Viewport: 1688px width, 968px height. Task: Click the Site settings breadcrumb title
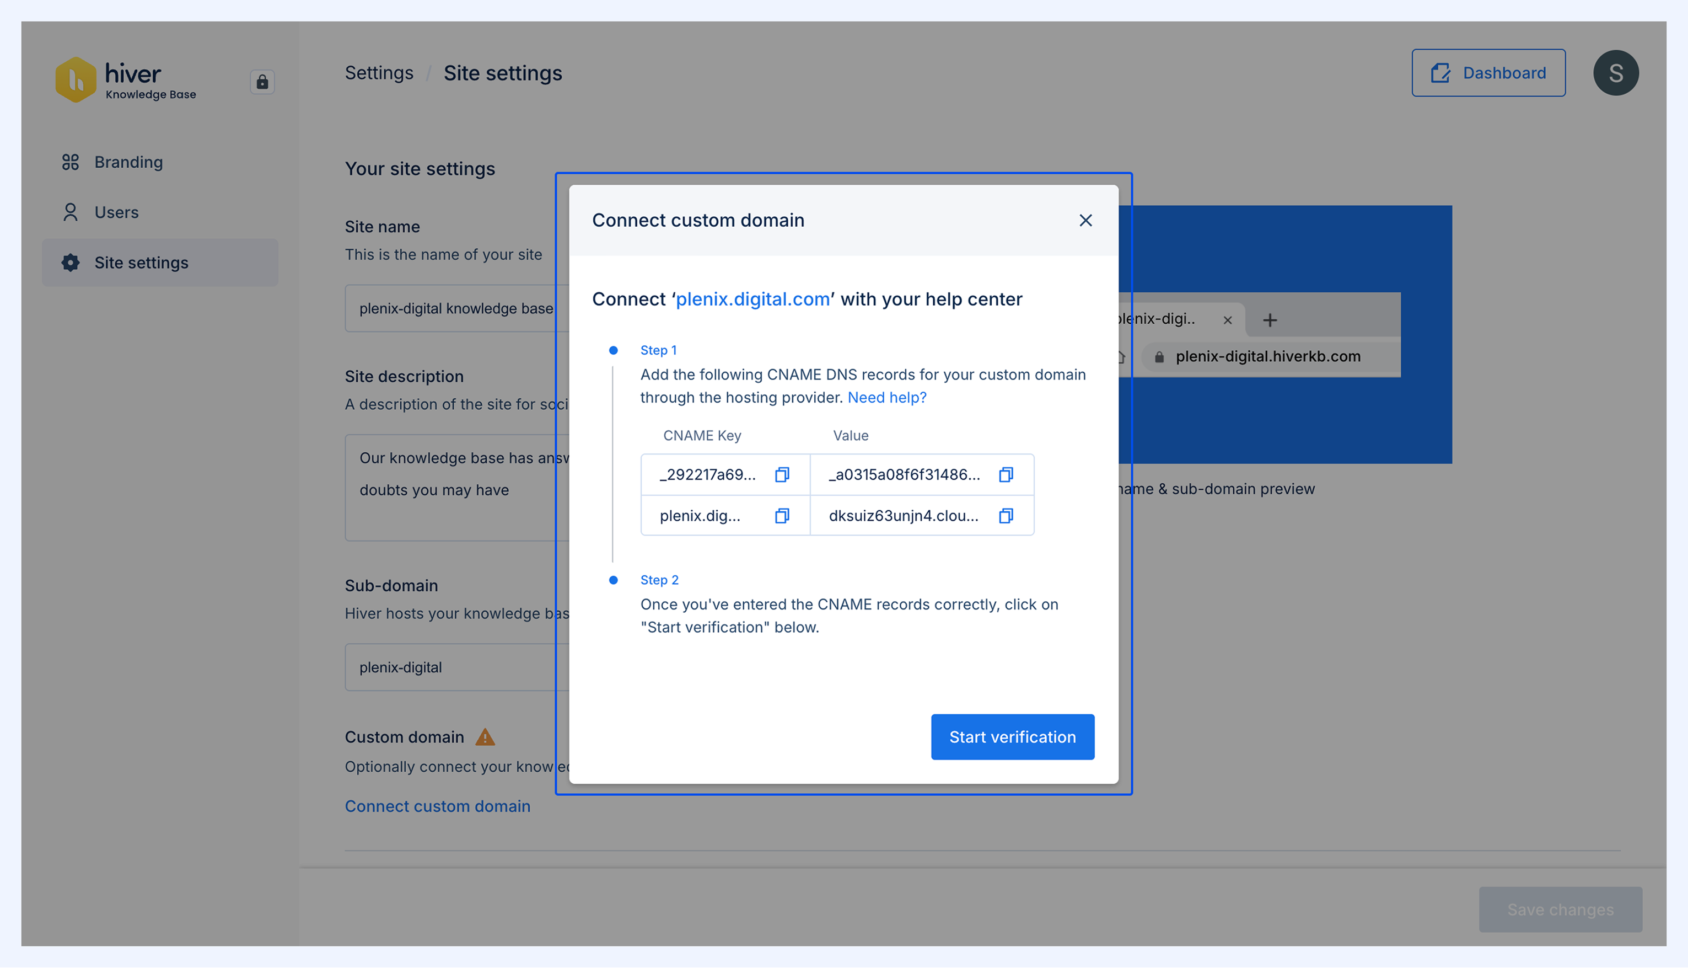[x=502, y=73]
